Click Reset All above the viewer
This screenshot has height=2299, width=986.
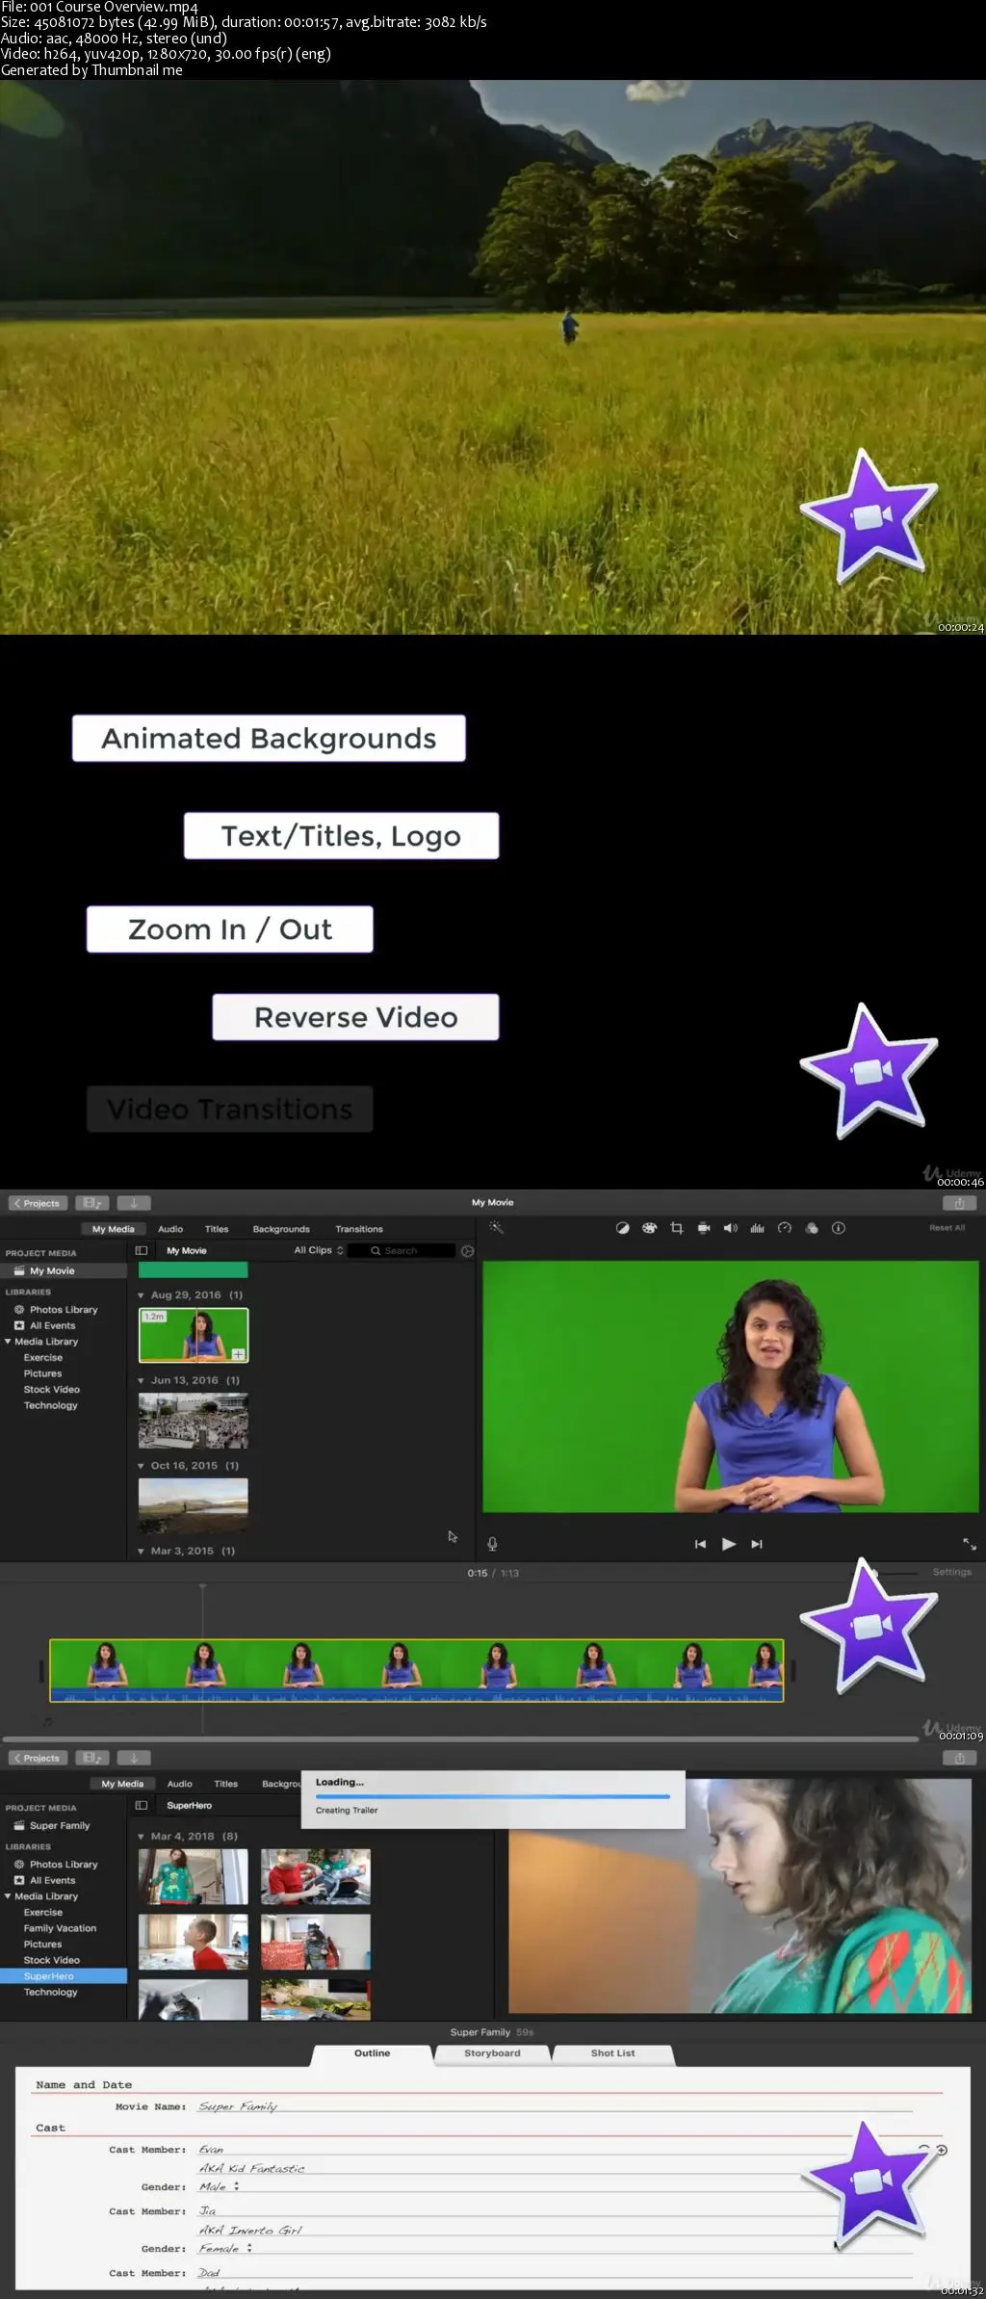pos(947,1228)
